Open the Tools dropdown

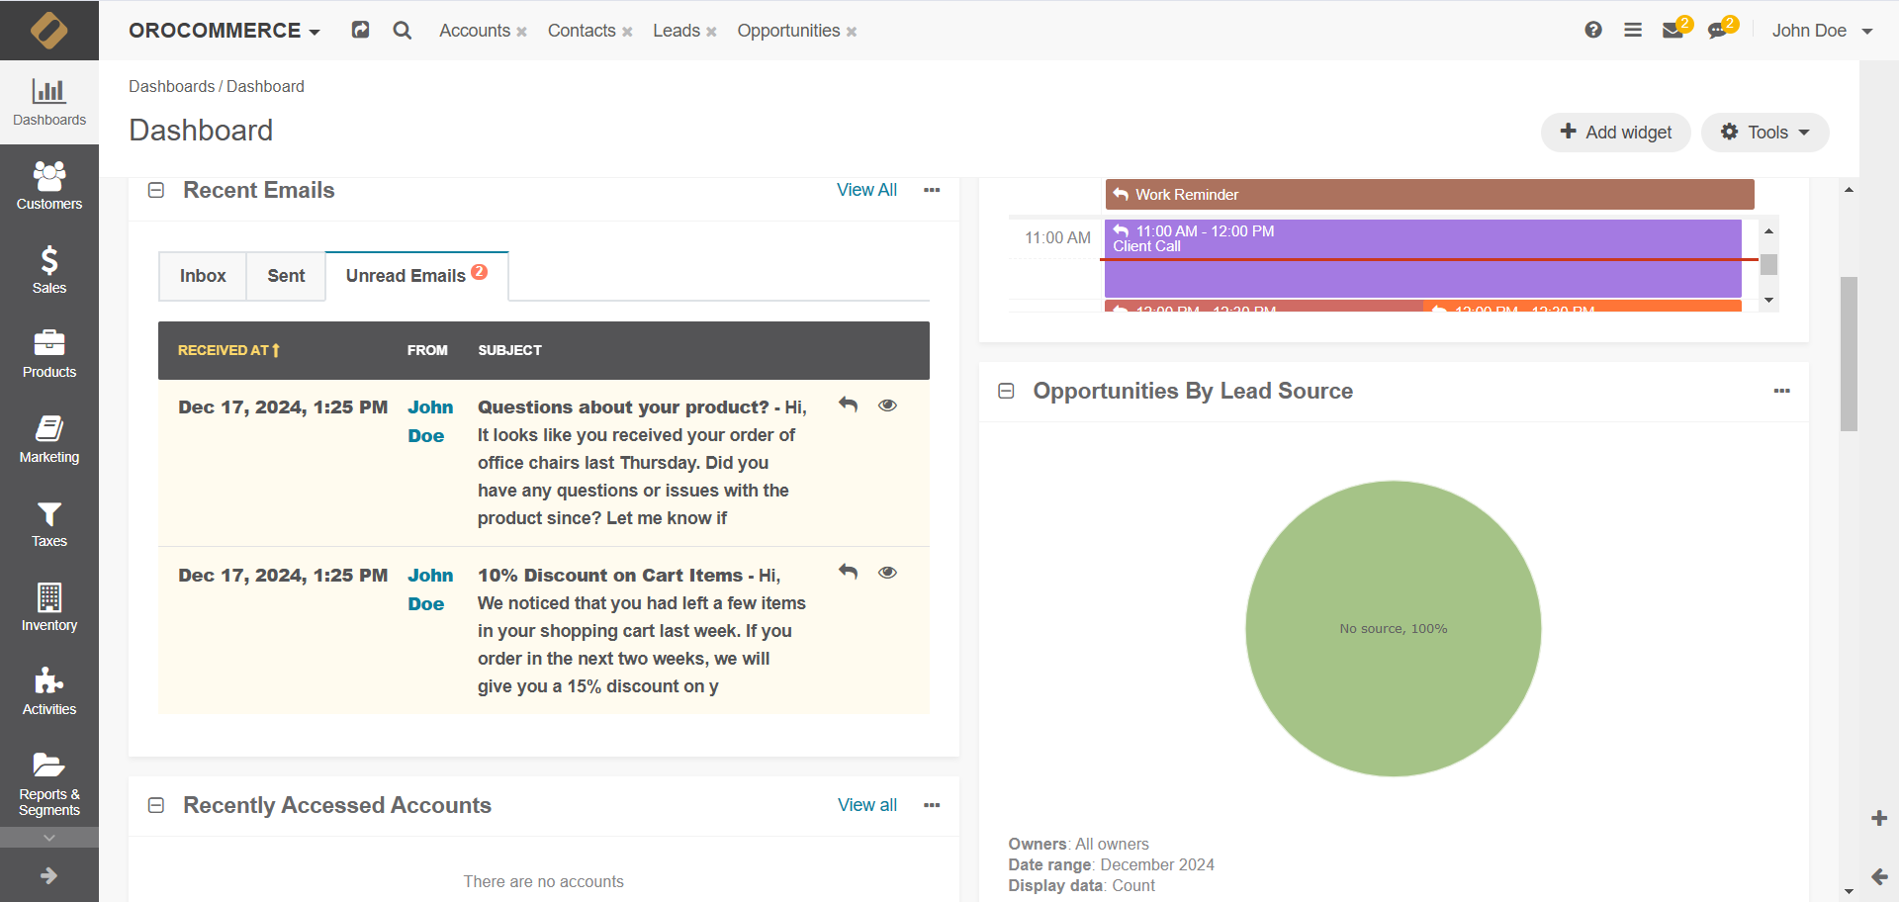coord(1764,133)
